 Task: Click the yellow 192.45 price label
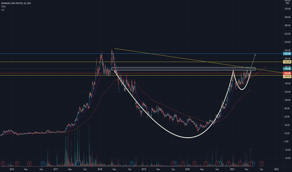tap(287, 62)
